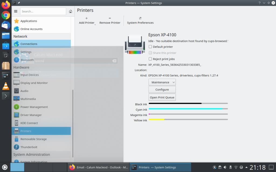This screenshot has height=172, width=276.
Task: Open Google Chrome from the dock
Action: point(6,15)
